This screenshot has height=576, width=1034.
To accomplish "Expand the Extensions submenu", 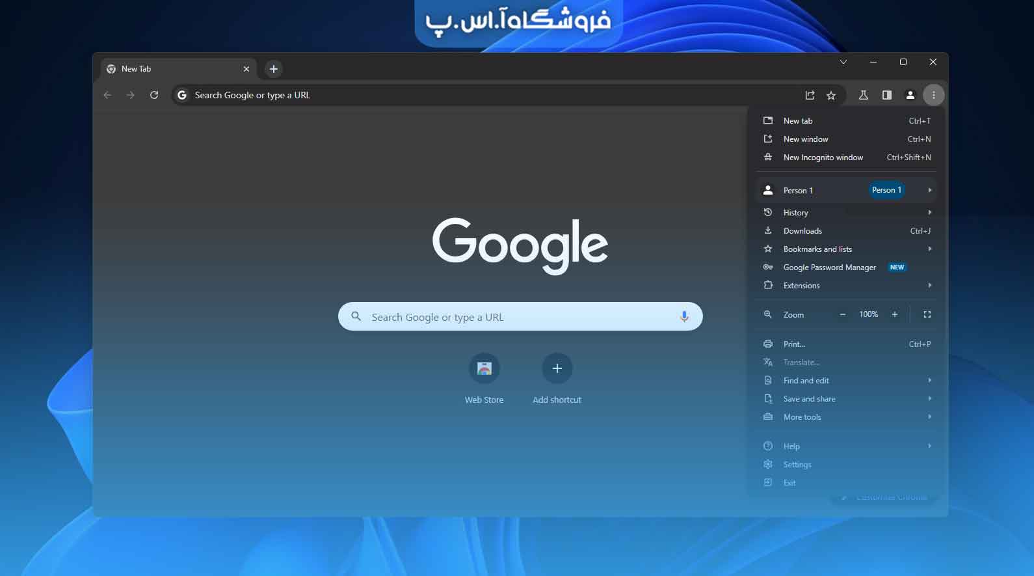I will pyautogui.click(x=846, y=286).
